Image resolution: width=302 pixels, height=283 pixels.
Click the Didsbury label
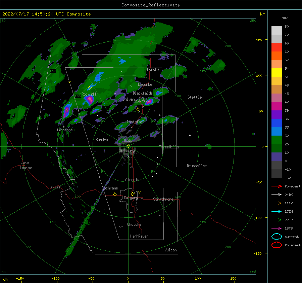pos(127,151)
